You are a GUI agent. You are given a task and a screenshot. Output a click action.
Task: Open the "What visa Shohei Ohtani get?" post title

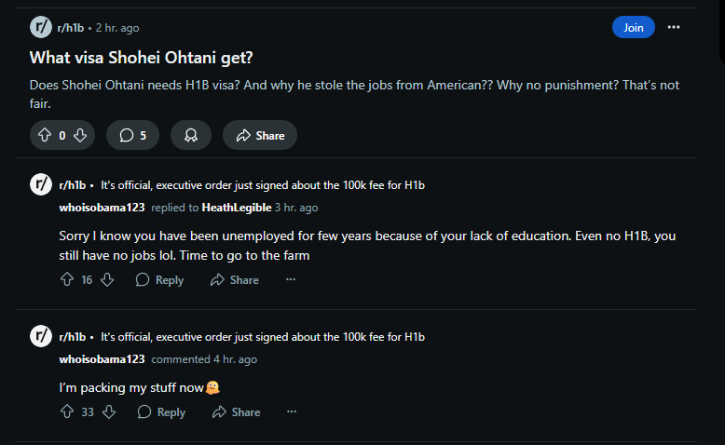141,58
